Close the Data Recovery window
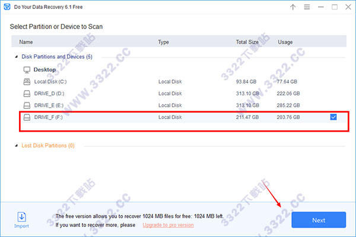356x237 pixels. pos(348,7)
